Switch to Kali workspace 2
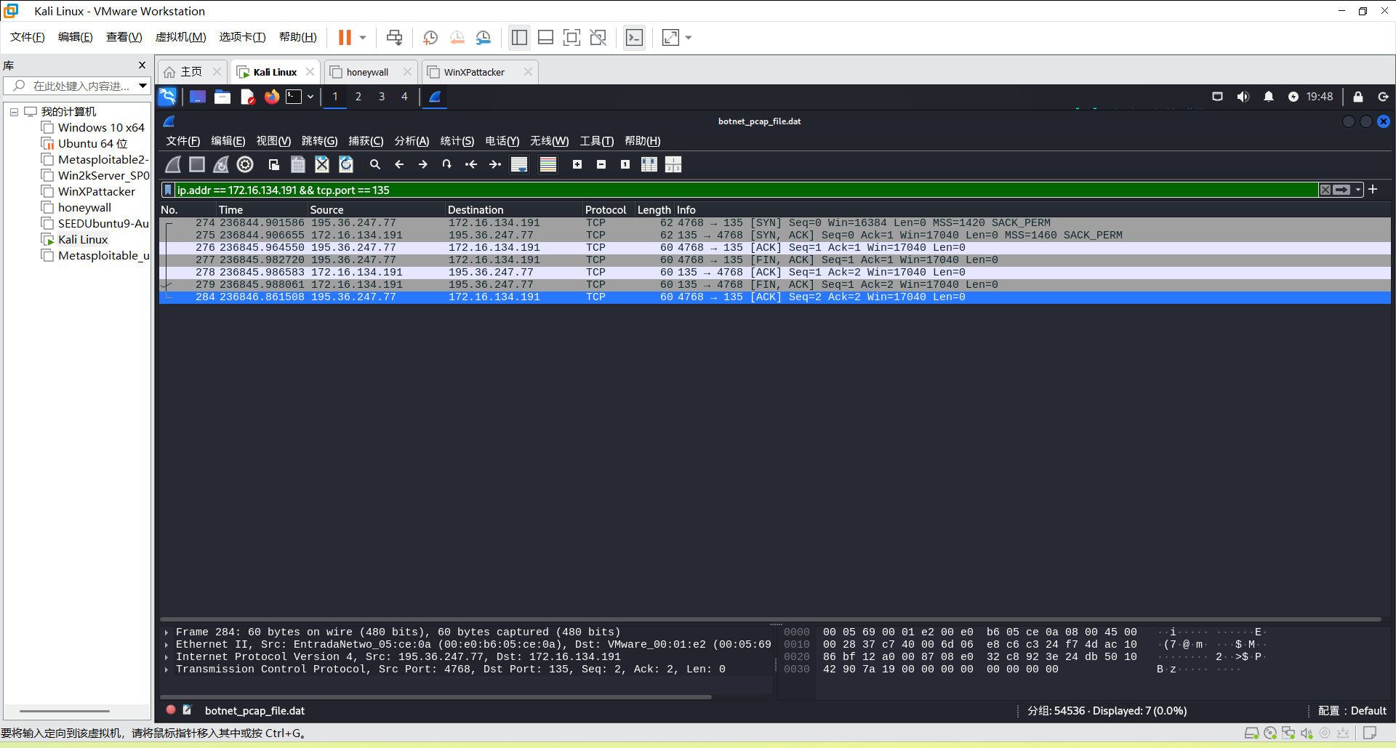 coord(358,97)
